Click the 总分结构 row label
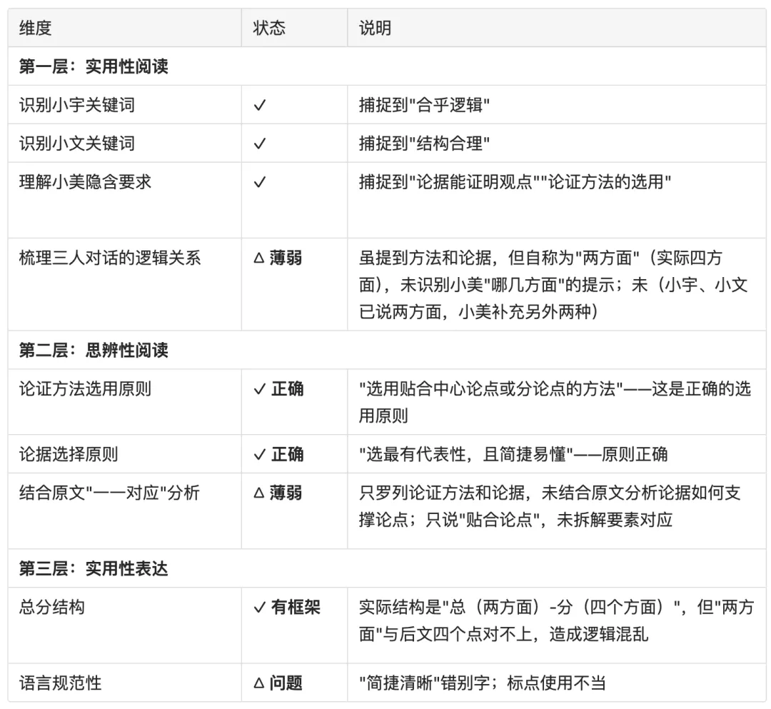771x709 pixels. pos(44,606)
